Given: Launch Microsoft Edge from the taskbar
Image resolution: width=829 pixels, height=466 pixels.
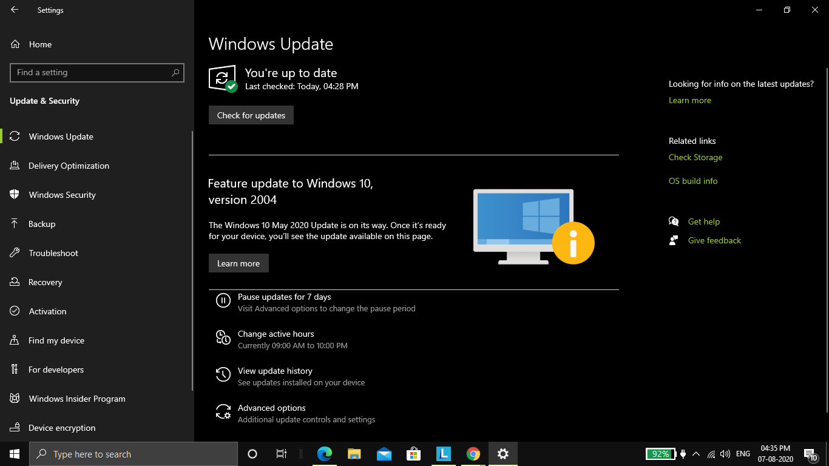Looking at the screenshot, I should [x=325, y=454].
